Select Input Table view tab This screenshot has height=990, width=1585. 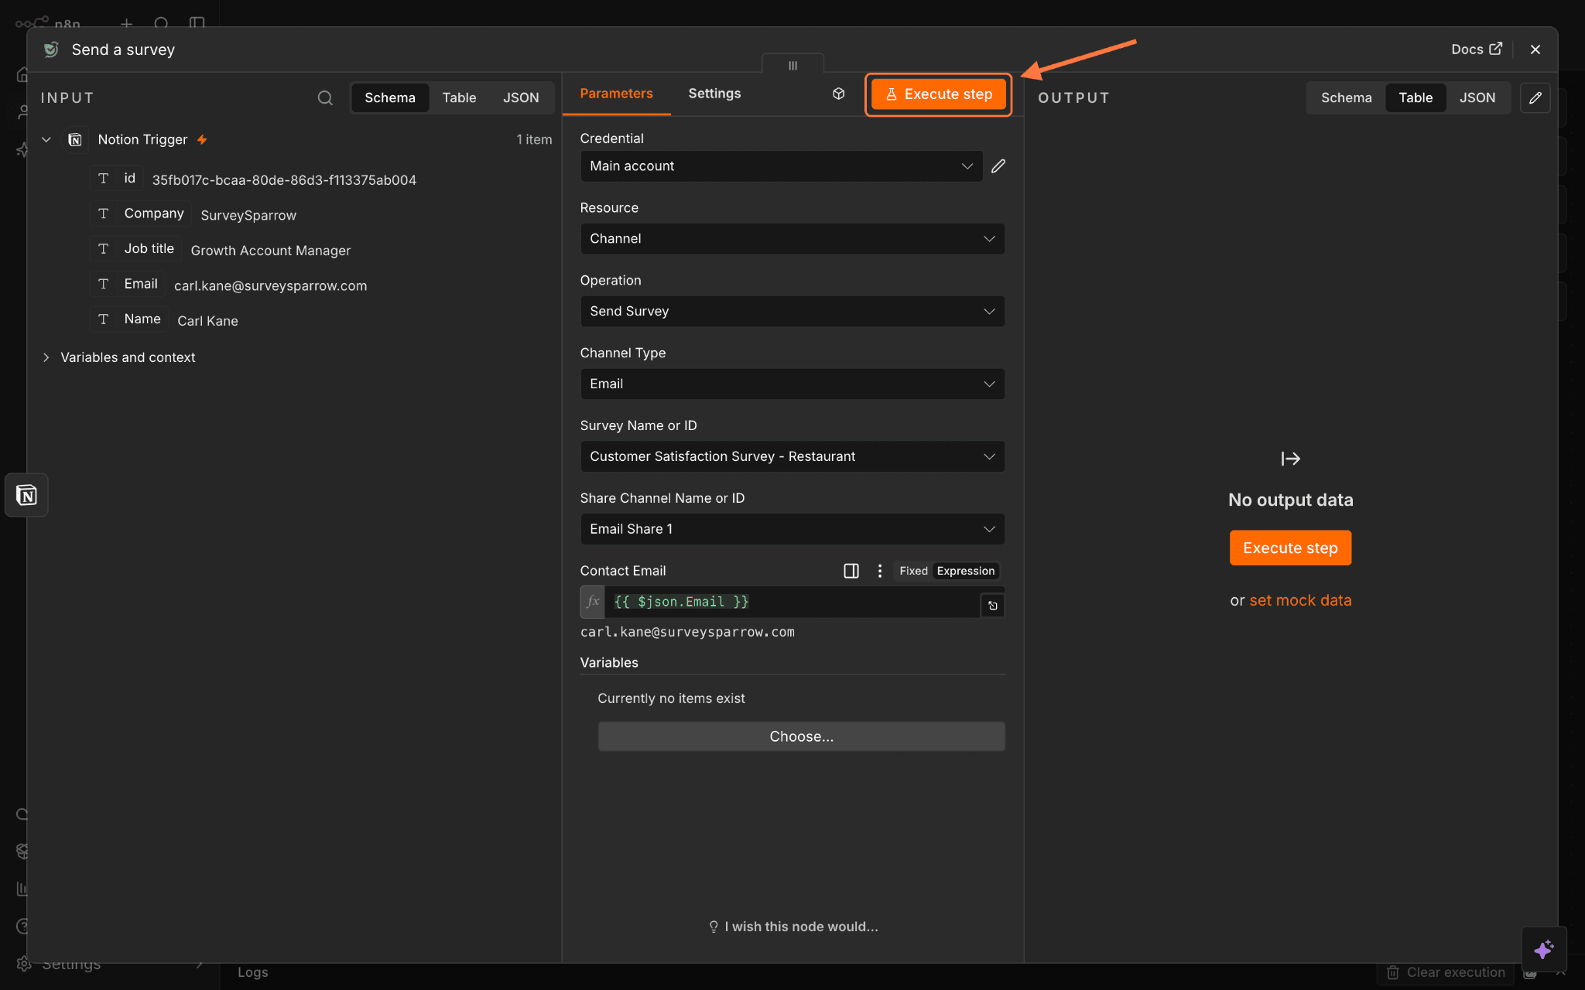pyautogui.click(x=459, y=98)
